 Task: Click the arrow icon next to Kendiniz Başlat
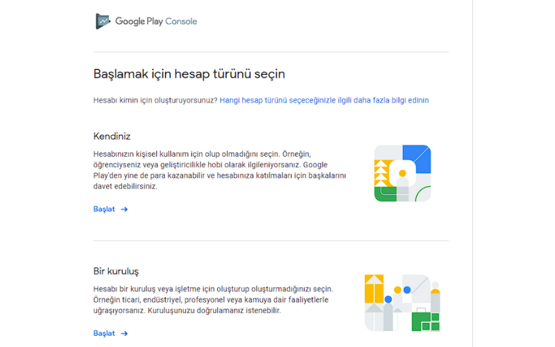click(x=124, y=210)
